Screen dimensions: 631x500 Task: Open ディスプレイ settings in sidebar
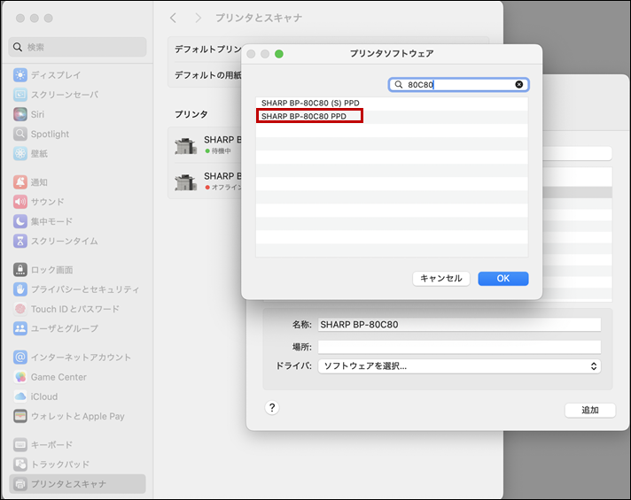47,75
